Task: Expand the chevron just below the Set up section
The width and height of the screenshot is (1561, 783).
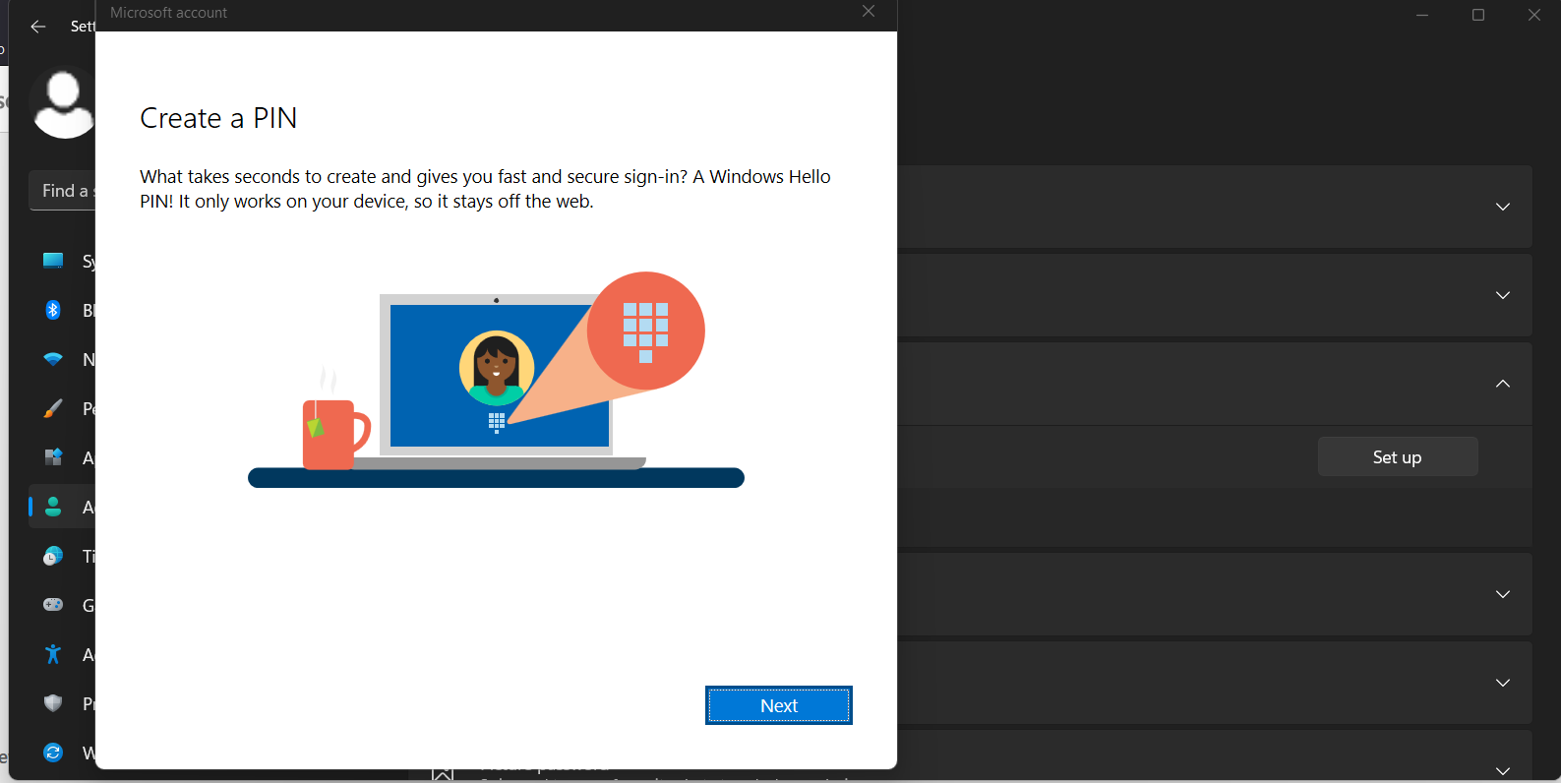Action: pyautogui.click(x=1503, y=594)
